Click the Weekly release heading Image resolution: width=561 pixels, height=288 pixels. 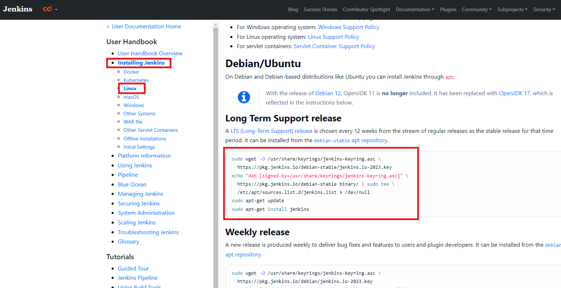point(258,232)
